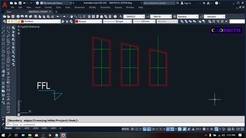Open the AutoCAD application menu logo
This screenshot has width=246, height=138.
pos(5,5)
